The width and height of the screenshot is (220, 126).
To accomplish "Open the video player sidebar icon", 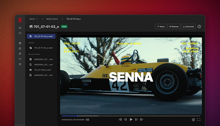I will 20,28.
